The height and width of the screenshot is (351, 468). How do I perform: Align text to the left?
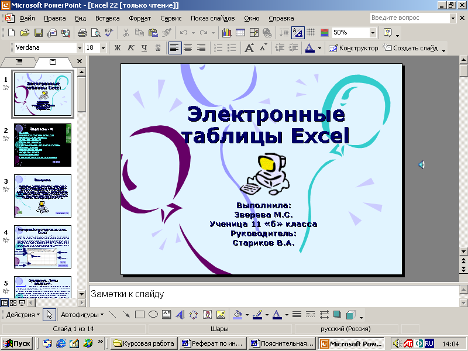pyautogui.click(x=175, y=48)
